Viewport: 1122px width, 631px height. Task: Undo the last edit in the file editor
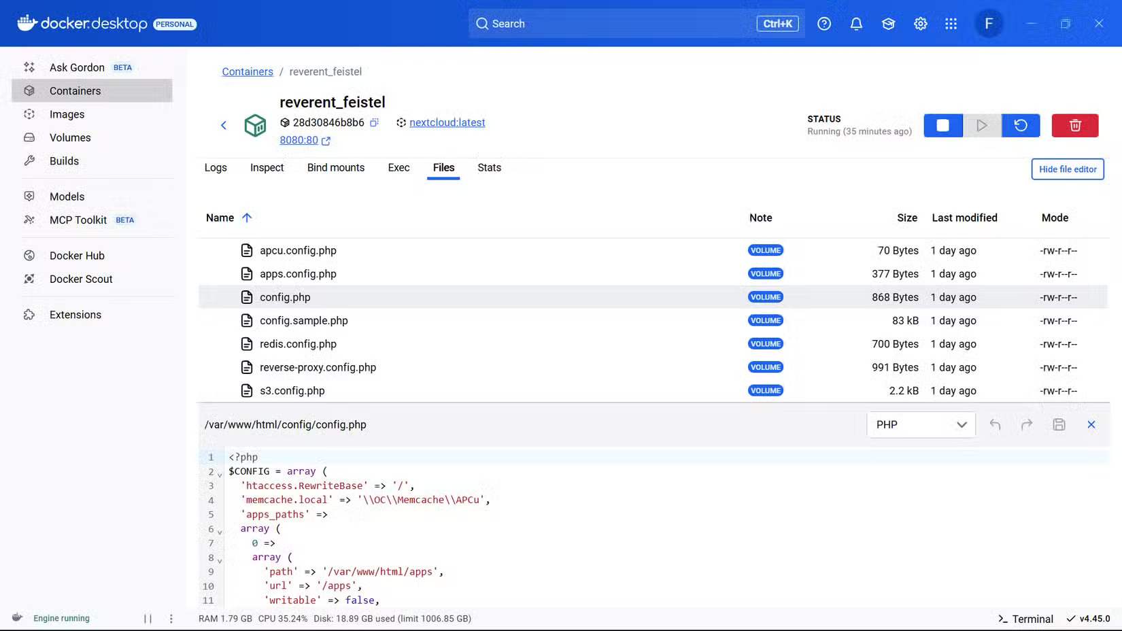(995, 424)
